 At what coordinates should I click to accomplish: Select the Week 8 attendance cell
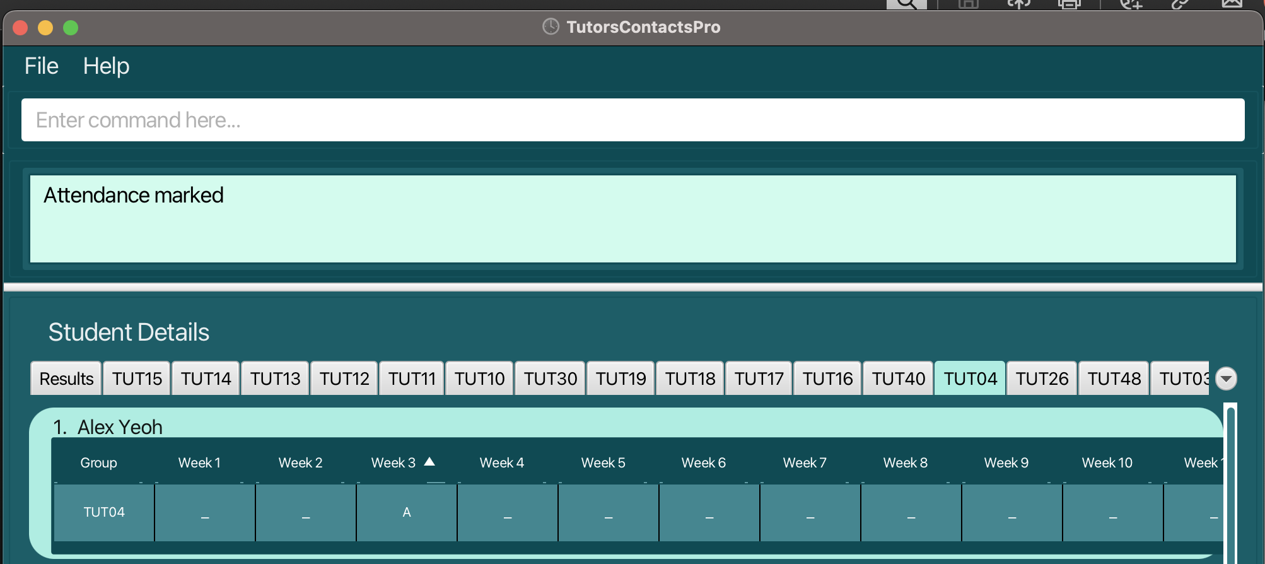pos(911,512)
